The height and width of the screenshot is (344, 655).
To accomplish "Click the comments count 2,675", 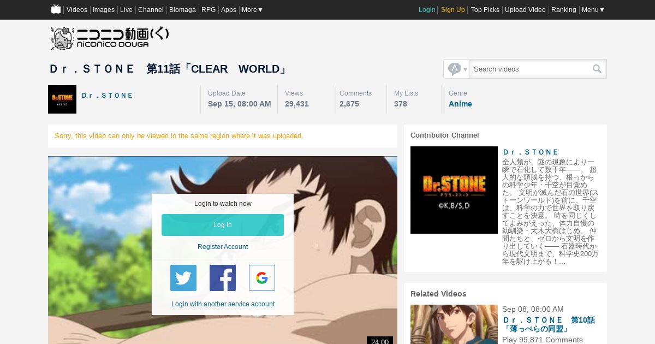I will point(349,104).
